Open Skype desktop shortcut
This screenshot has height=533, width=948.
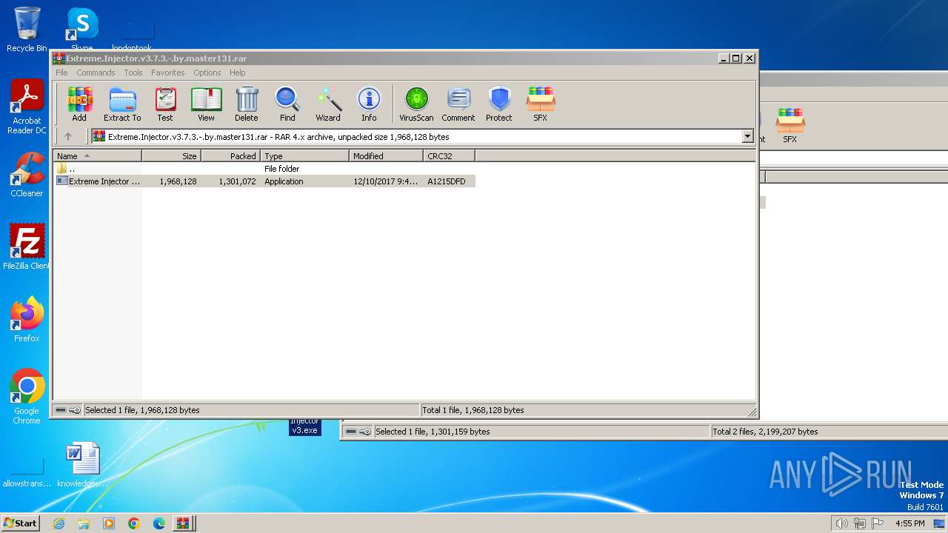81,30
